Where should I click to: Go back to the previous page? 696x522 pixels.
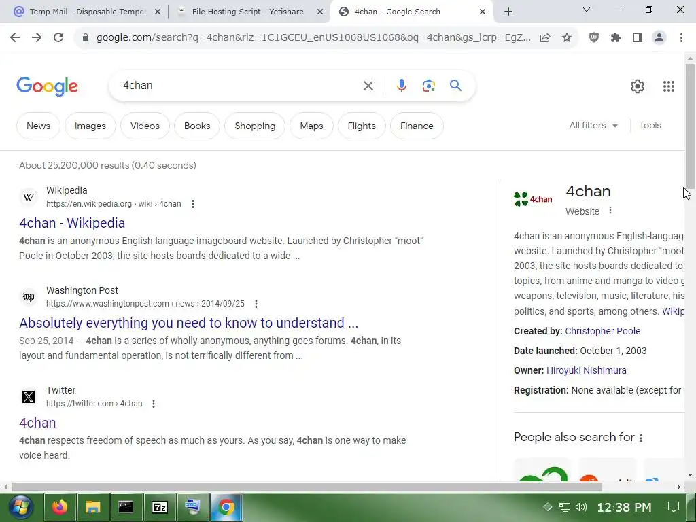pos(15,38)
